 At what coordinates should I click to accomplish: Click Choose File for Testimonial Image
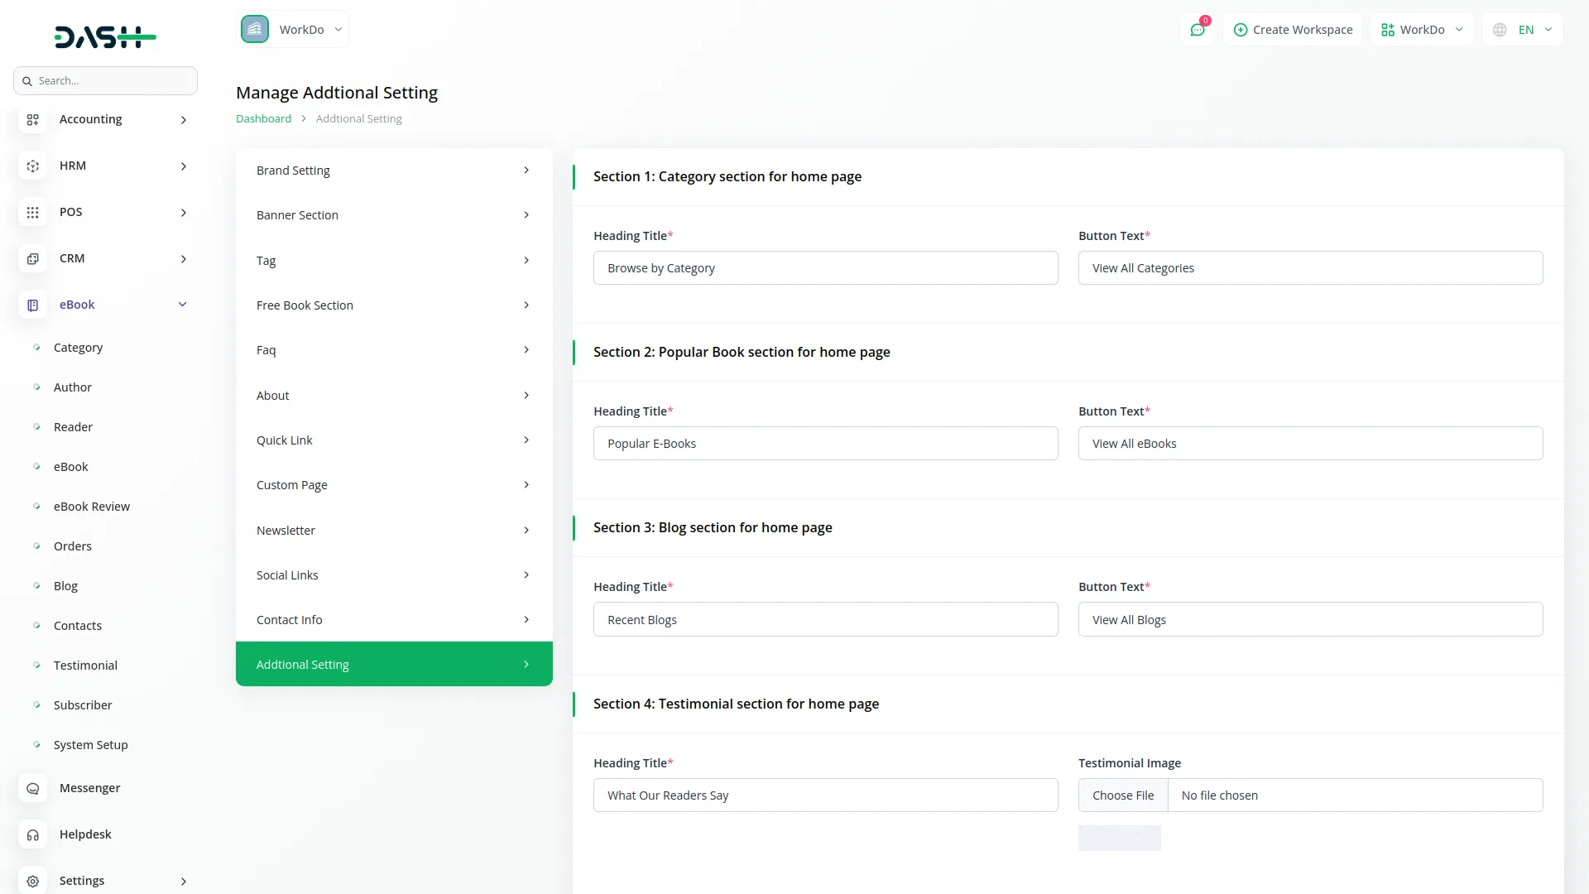[x=1123, y=795]
